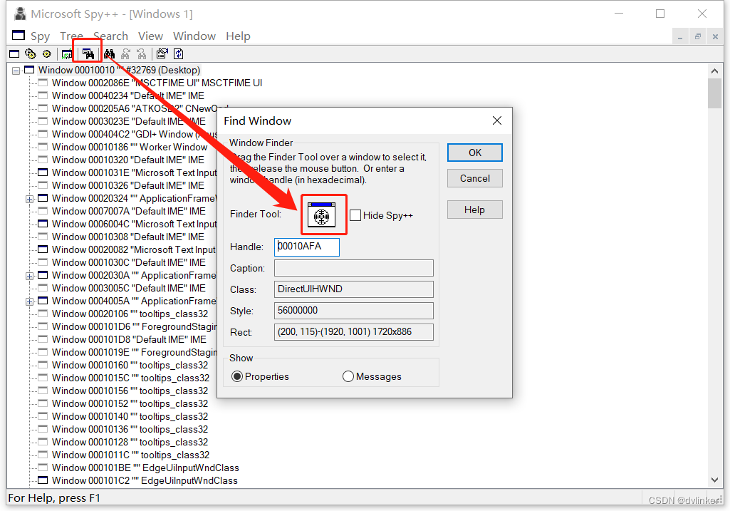Click the Refresh toolbar icon
This screenshot has width=730, height=511.
[178, 54]
